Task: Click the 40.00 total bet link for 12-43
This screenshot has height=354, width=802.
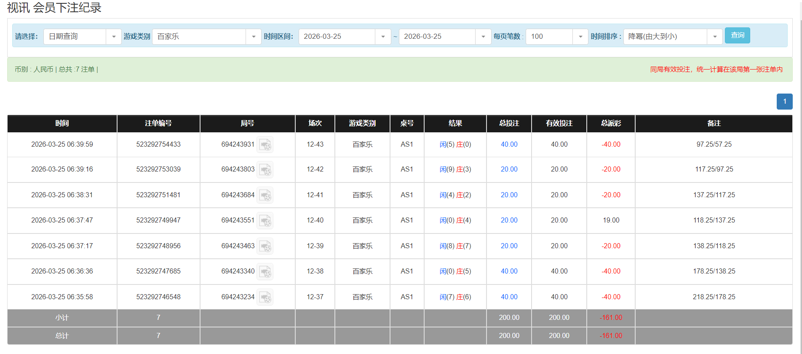Action: [x=509, y=145]
